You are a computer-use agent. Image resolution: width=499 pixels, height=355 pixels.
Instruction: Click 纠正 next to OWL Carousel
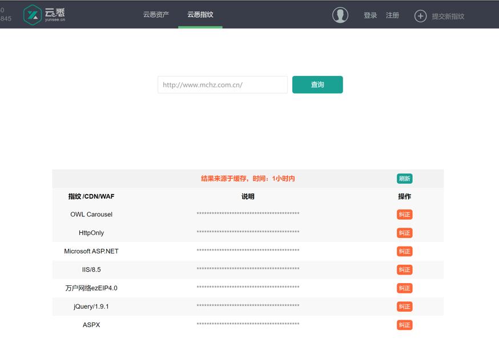[404, 215]
